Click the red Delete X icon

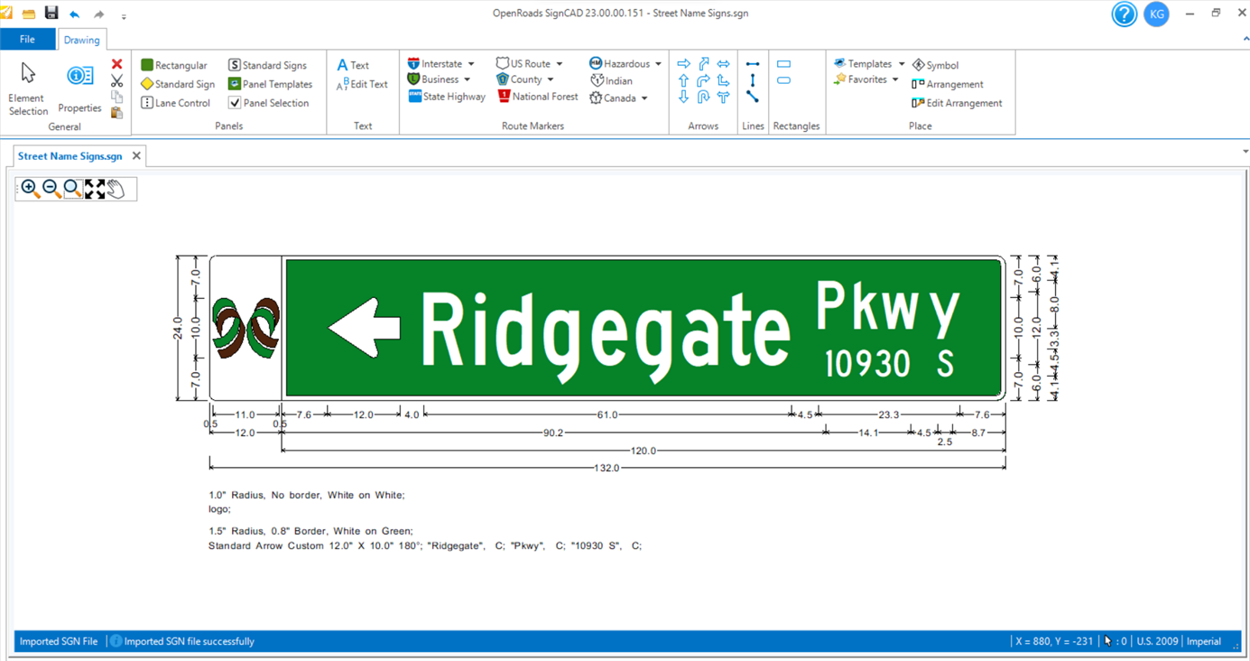click(116, 64)
